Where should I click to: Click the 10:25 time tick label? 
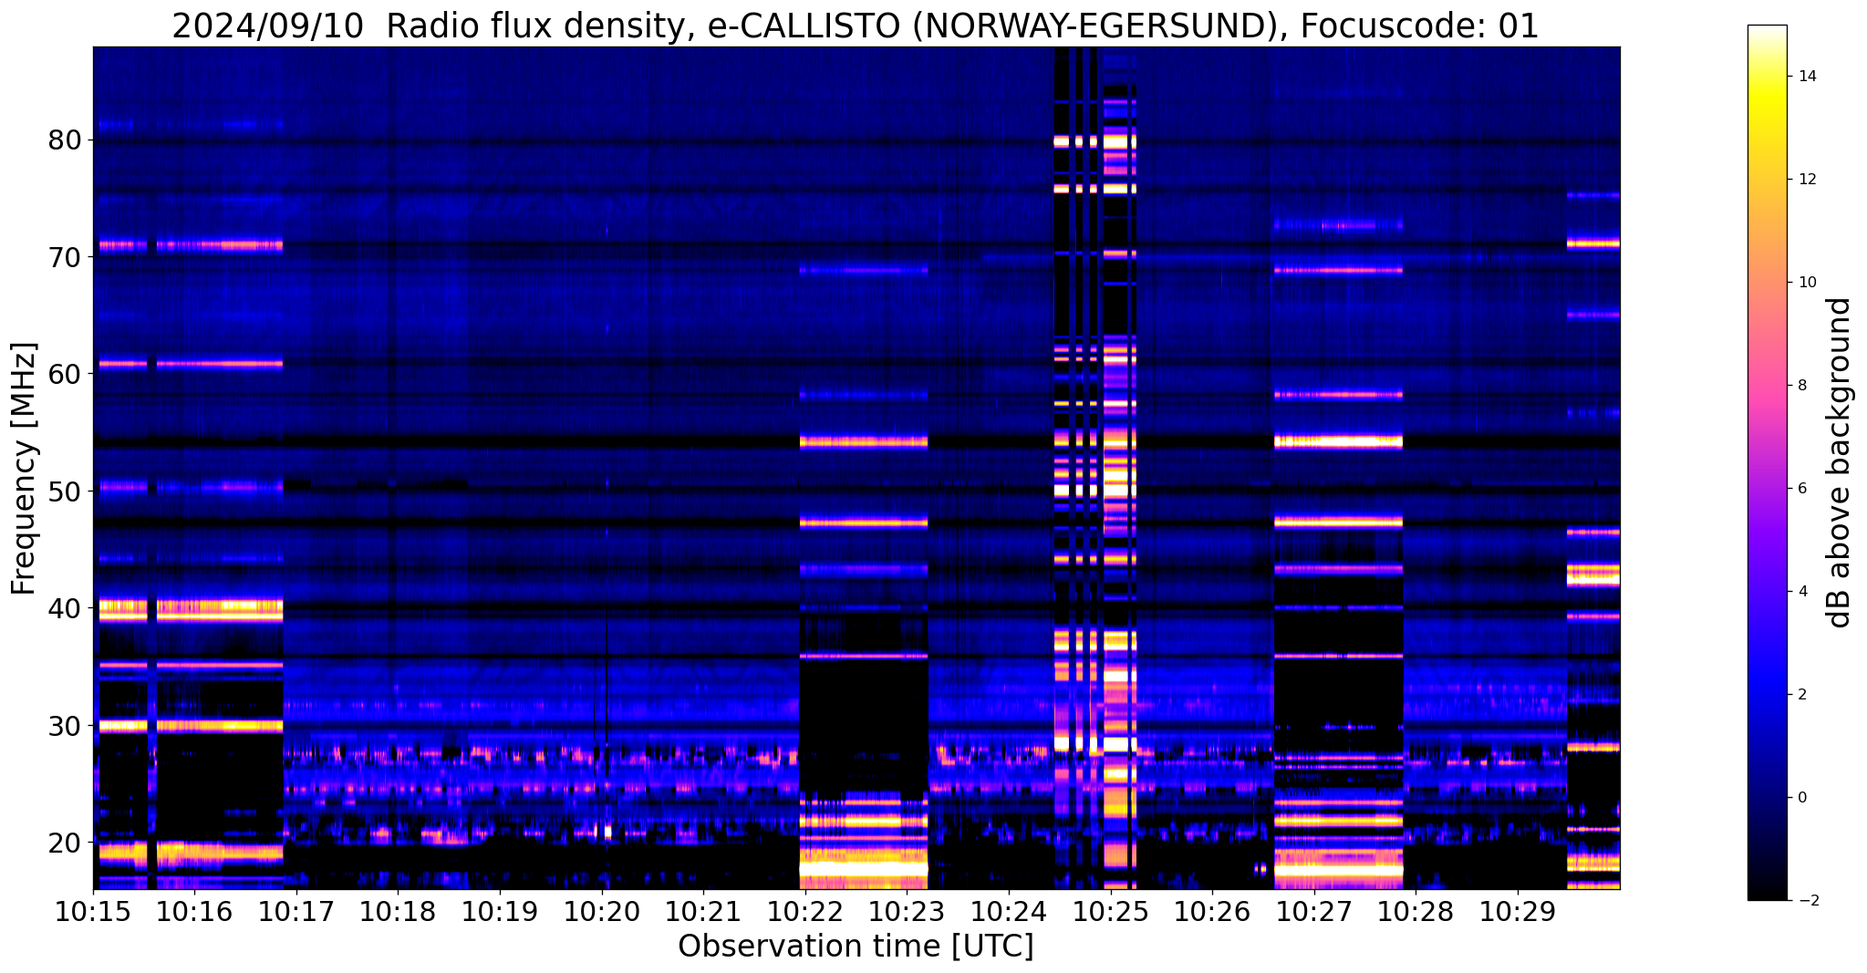tap(1110, 912)
